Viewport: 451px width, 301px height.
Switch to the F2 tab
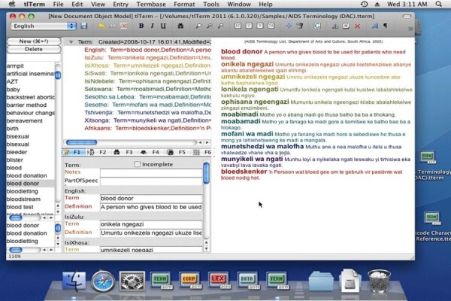click(98, 152)
